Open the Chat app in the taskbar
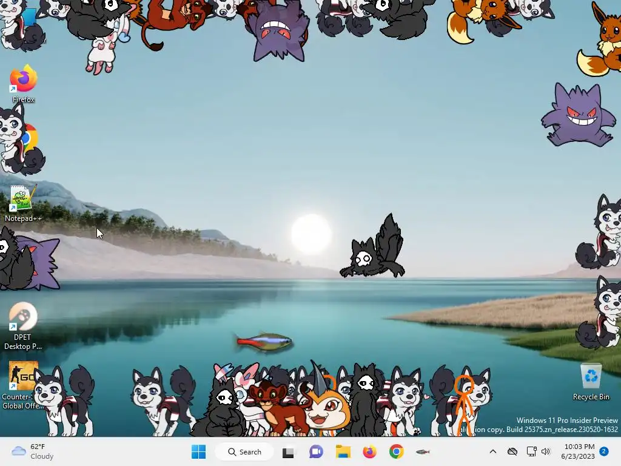621x466 pixels. click(316, 451)
